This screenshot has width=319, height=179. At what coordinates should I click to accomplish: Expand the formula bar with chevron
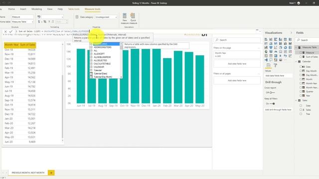(260, 31)
